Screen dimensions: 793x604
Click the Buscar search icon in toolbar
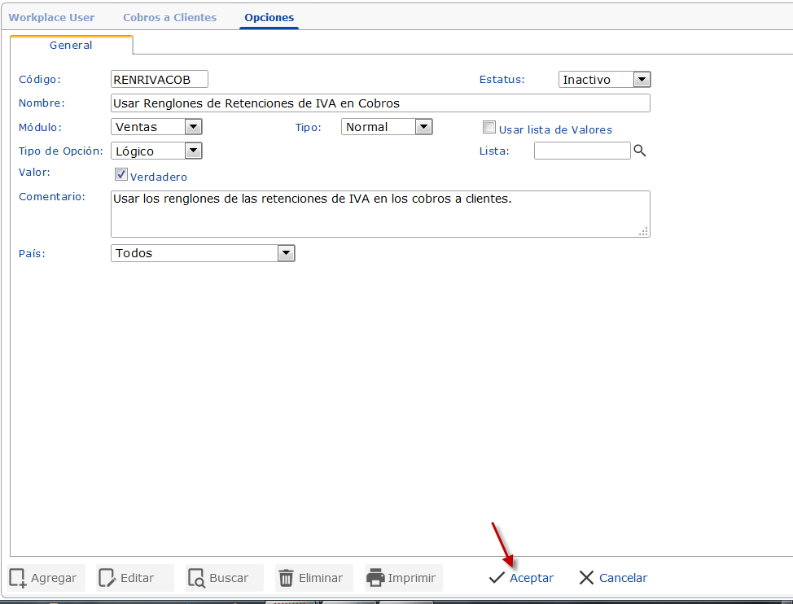[x=196, y=578]
